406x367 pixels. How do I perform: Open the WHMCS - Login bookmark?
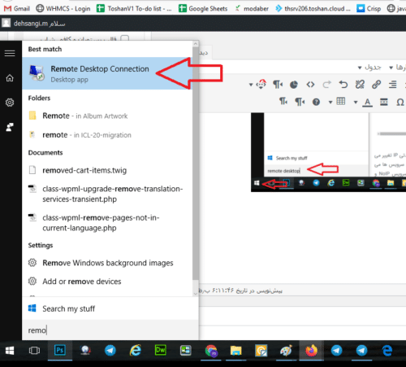[x=63, y=9]
